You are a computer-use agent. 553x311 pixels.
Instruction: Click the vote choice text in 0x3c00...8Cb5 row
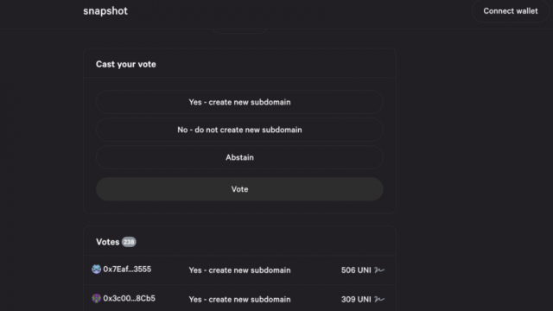coord(239,300)
